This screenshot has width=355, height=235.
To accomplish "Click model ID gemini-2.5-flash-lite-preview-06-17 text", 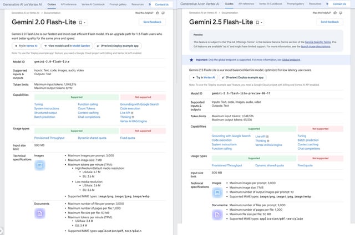I will tap(241, 93).
